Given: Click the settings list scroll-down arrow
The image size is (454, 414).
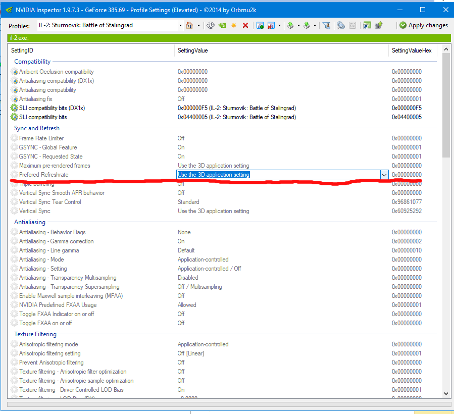Looking at the screenshot, I should [x=446, y=394].
